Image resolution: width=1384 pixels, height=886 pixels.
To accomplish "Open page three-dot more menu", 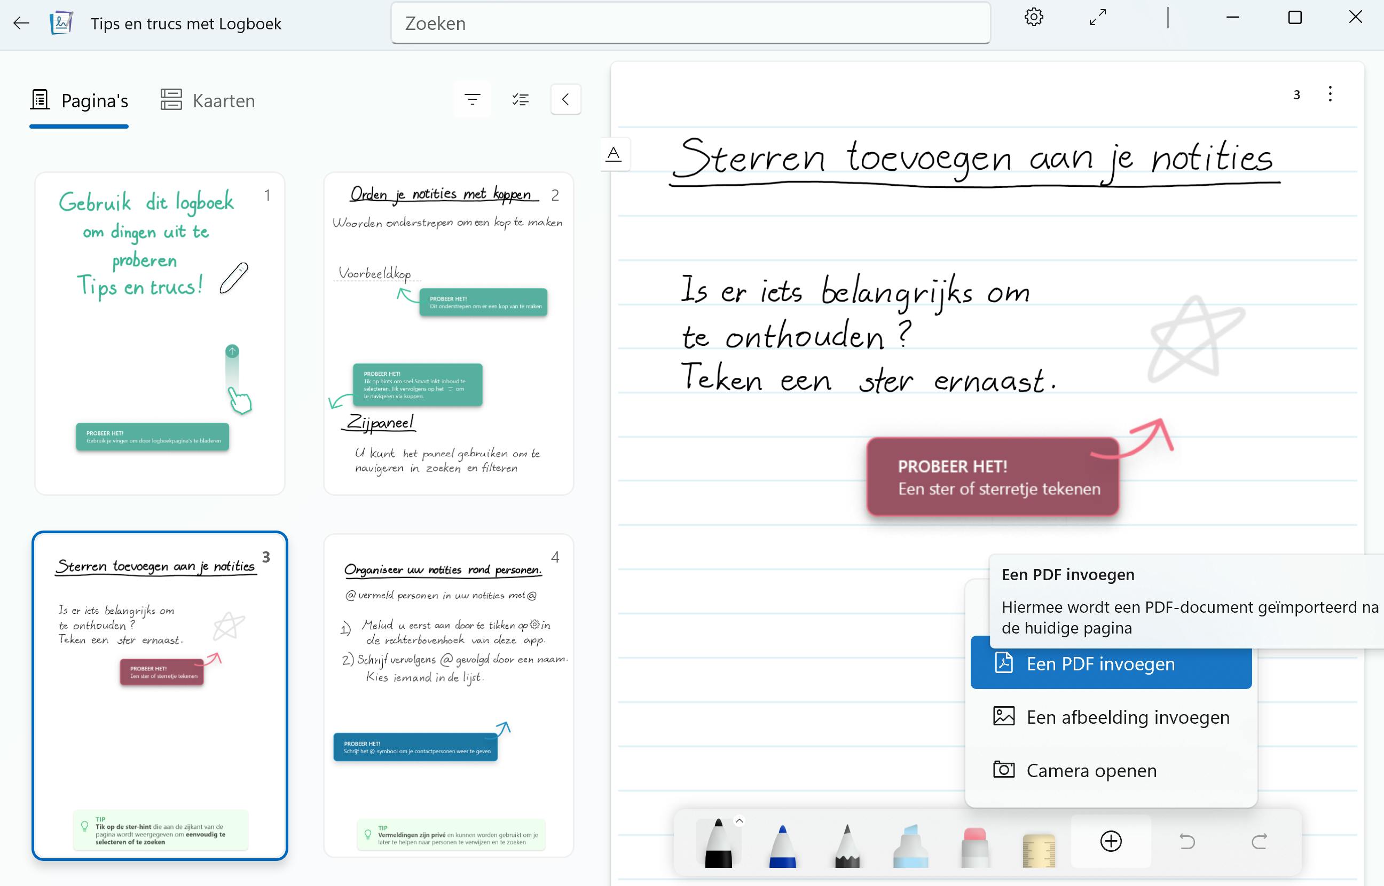I will point(1330,94).
